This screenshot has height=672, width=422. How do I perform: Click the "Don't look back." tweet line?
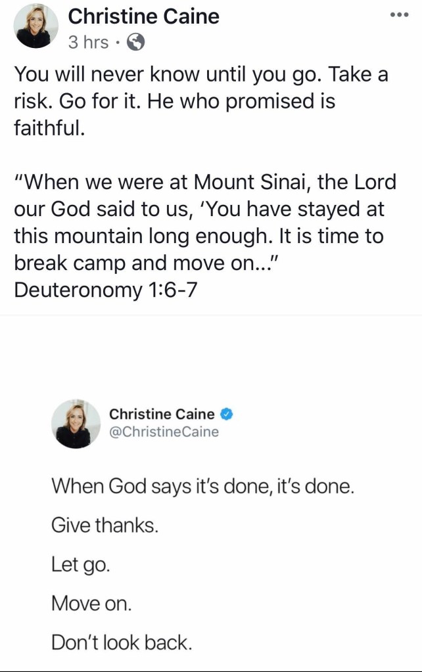(x=122, y=642)
